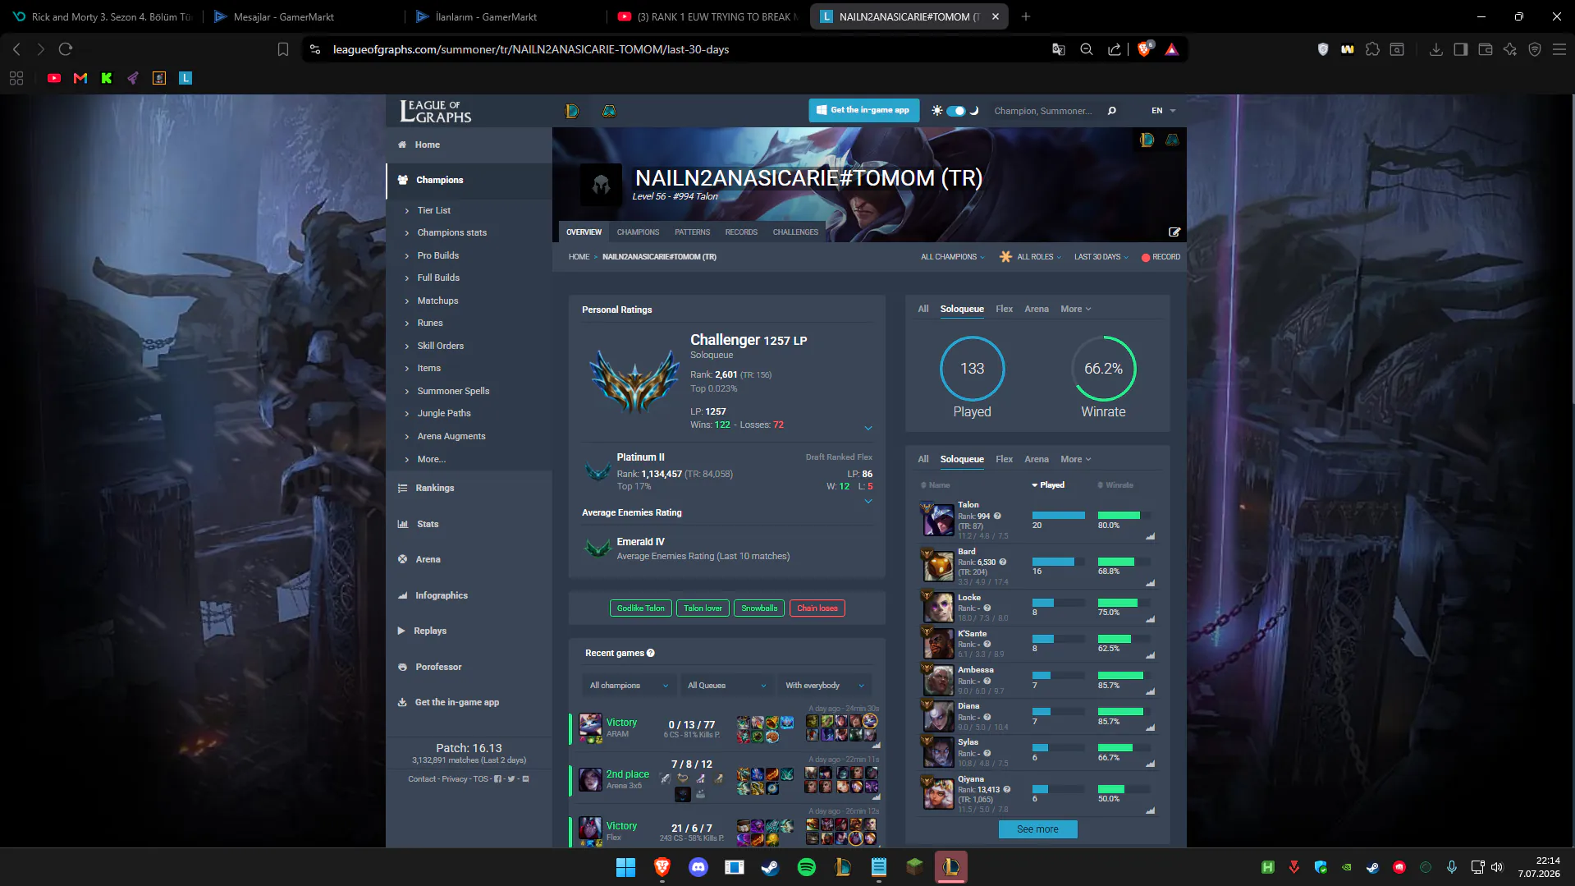
Task: Open the search magnifier icon in site header
Action: (1112, 111)
